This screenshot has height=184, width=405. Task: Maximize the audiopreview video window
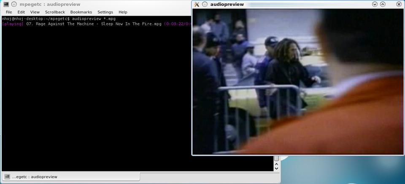pos(383,4)
